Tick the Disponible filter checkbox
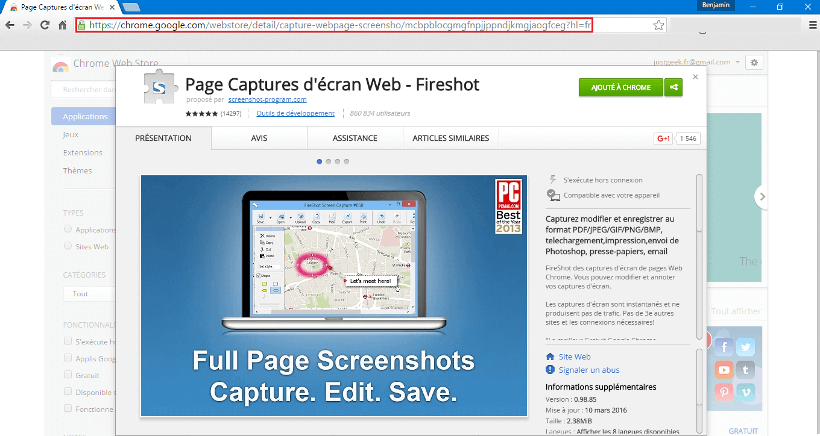Viewport: 820px width, 436px height. [x=68, y=391]
